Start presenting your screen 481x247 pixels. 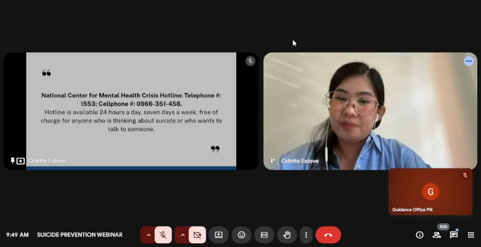[219, 235]
